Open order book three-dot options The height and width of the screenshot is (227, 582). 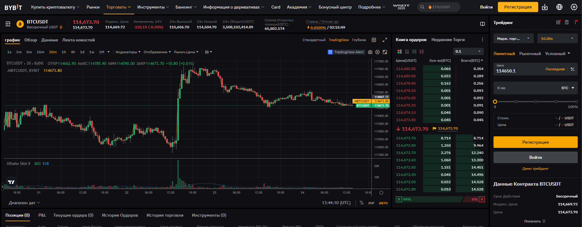(483, 40)
